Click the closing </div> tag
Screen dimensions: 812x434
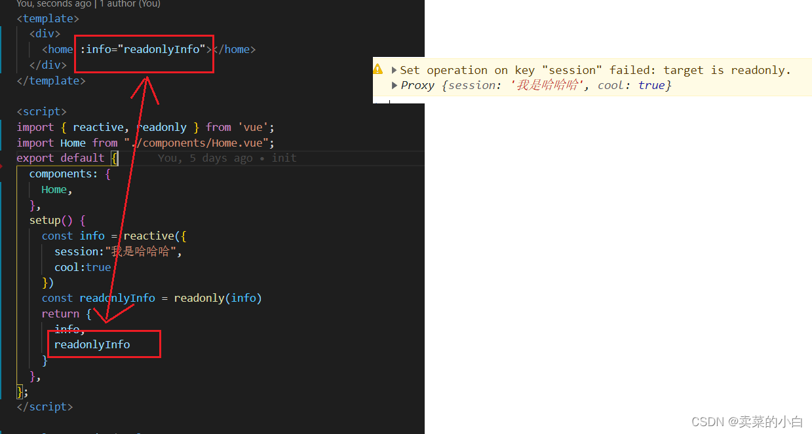[48, 65]
